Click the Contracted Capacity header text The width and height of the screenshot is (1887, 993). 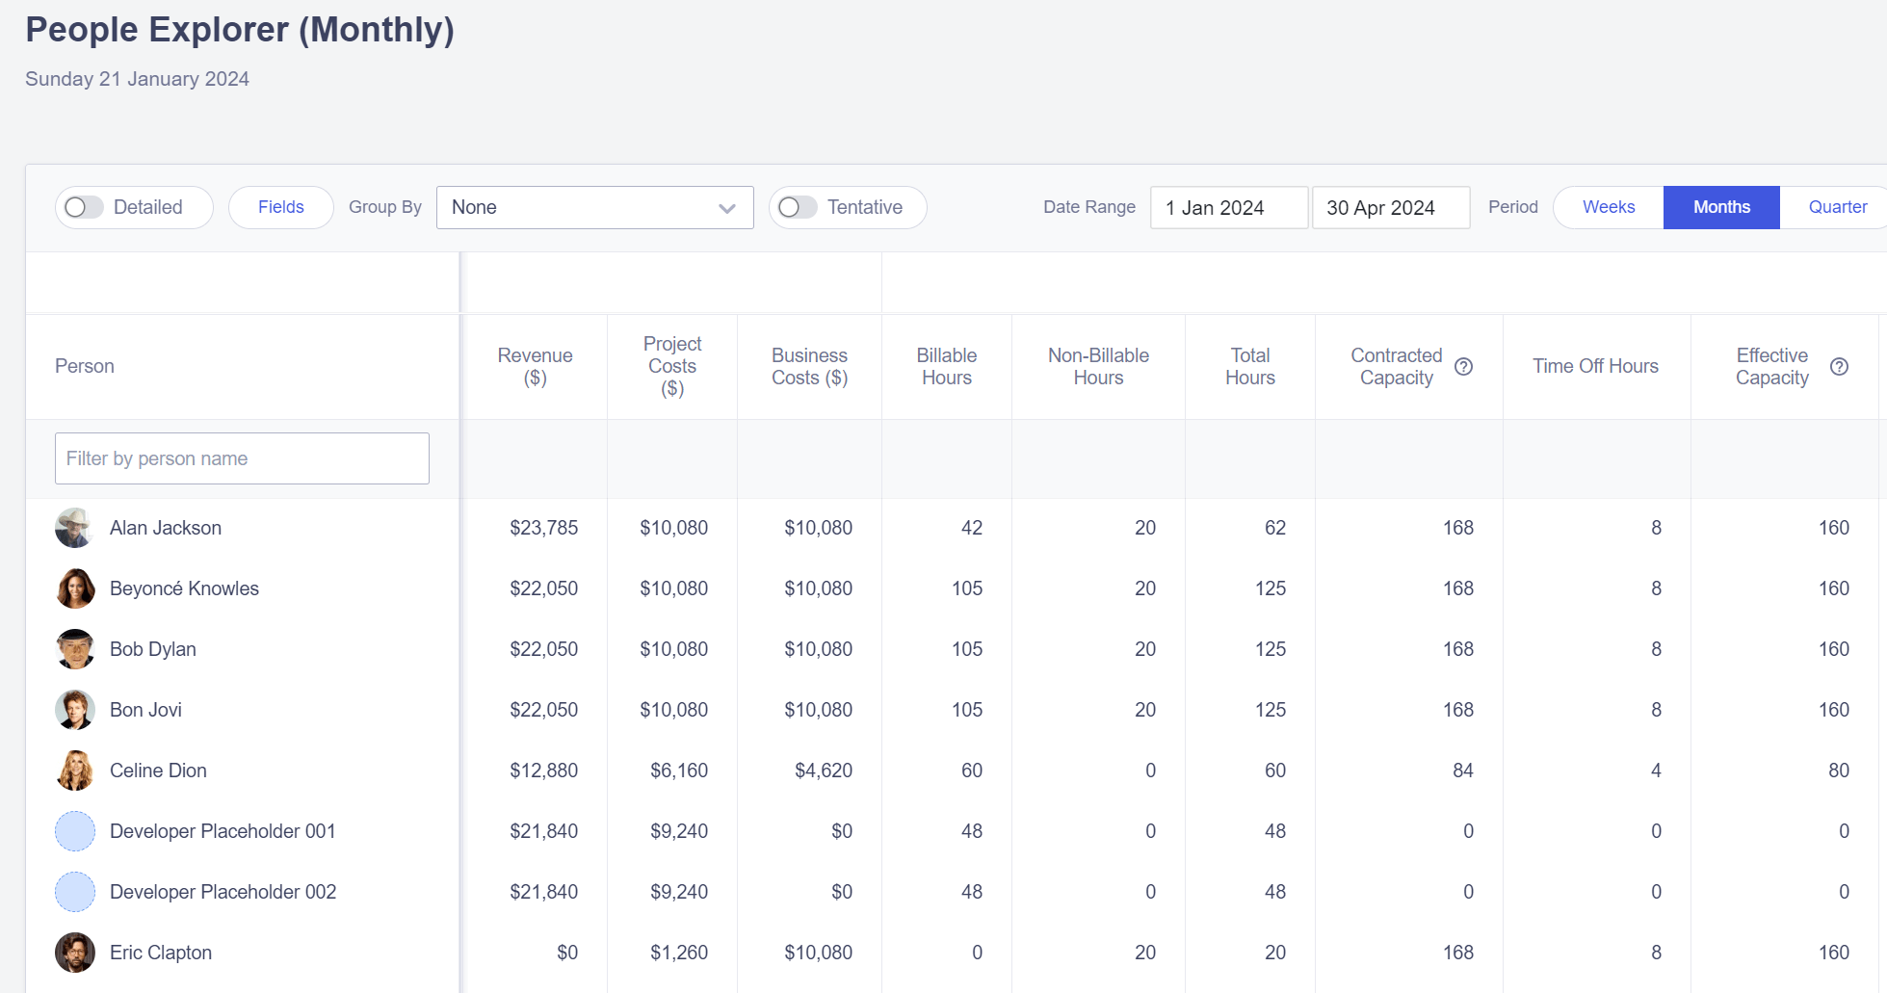[1397, 367]
